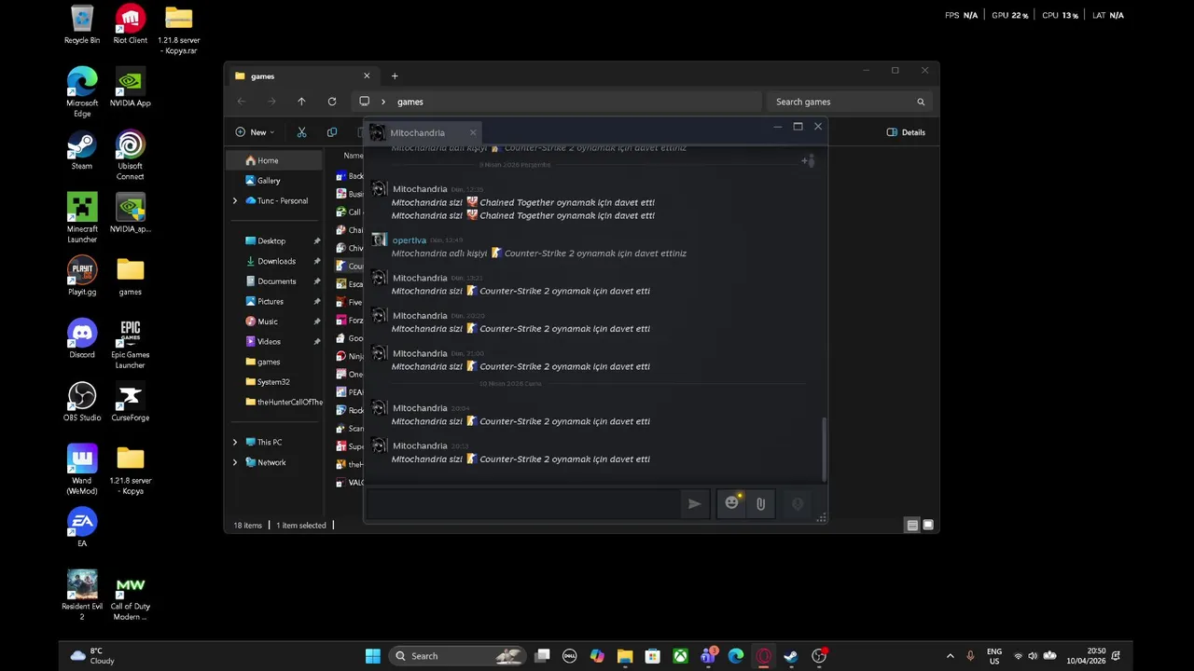Click the taskbar Search box
This screenshot has height=671, width=1194.
pyautogui.click(x=457, y=656)
